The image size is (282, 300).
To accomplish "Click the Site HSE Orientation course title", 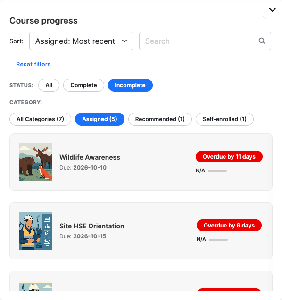I will point(92,226).
